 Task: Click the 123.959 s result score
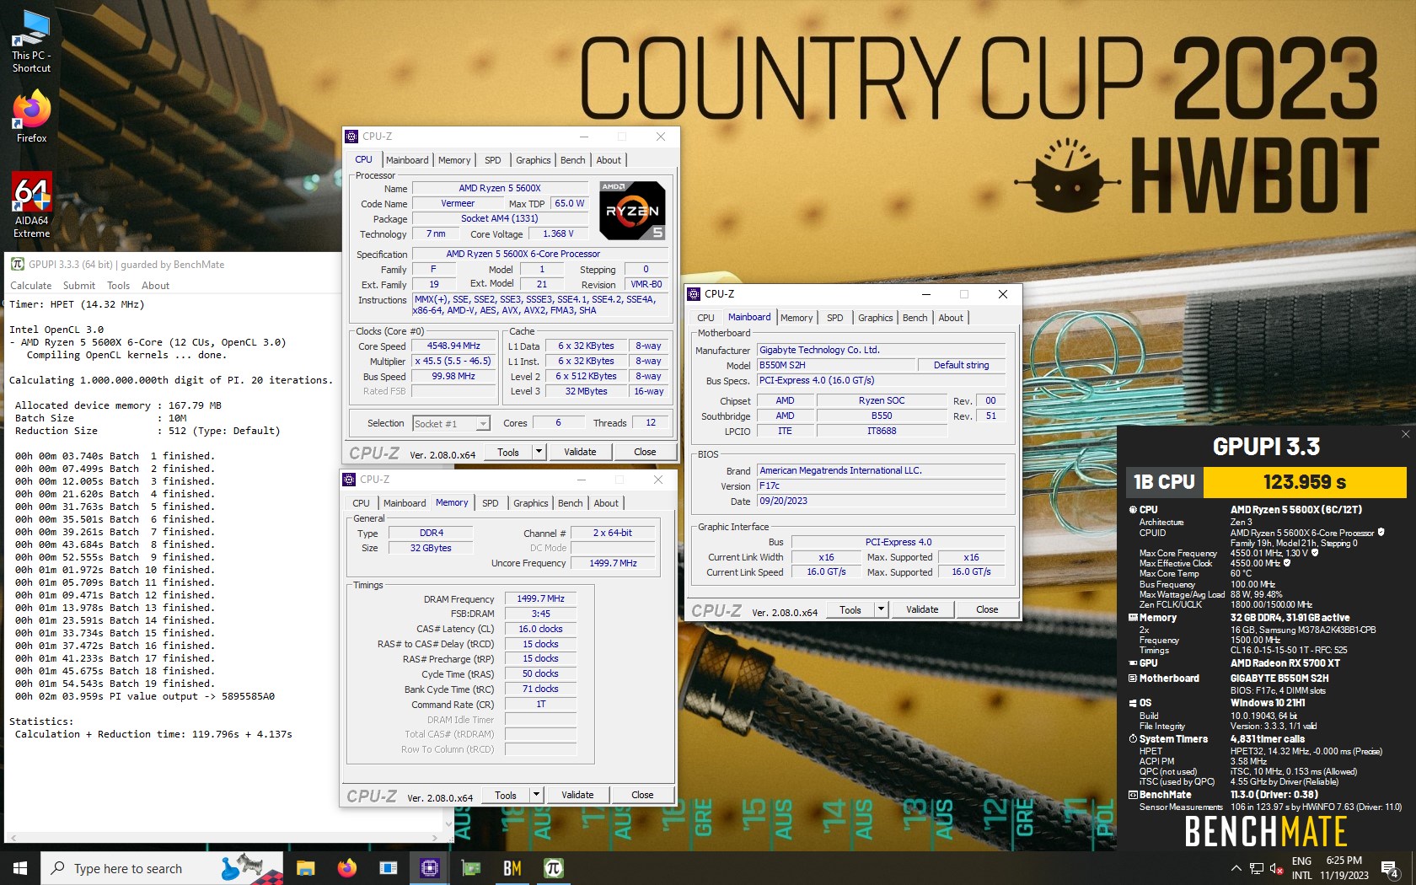click(1304, 482)
